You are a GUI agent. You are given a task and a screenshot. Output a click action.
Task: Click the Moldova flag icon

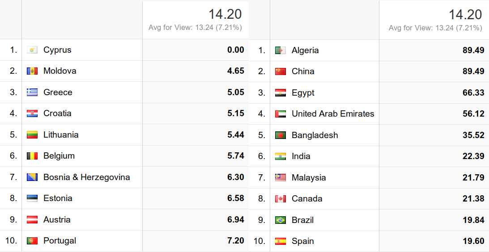click(32, 71)
